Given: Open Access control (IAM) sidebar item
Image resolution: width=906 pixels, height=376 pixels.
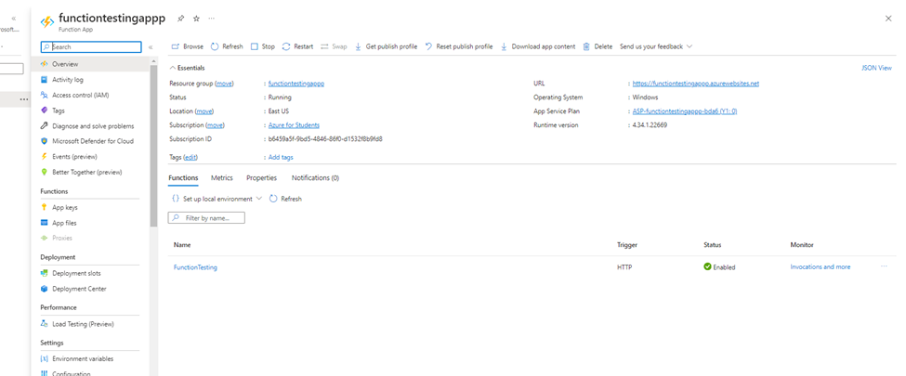Looking at the screenshot, I should [80, 96].
